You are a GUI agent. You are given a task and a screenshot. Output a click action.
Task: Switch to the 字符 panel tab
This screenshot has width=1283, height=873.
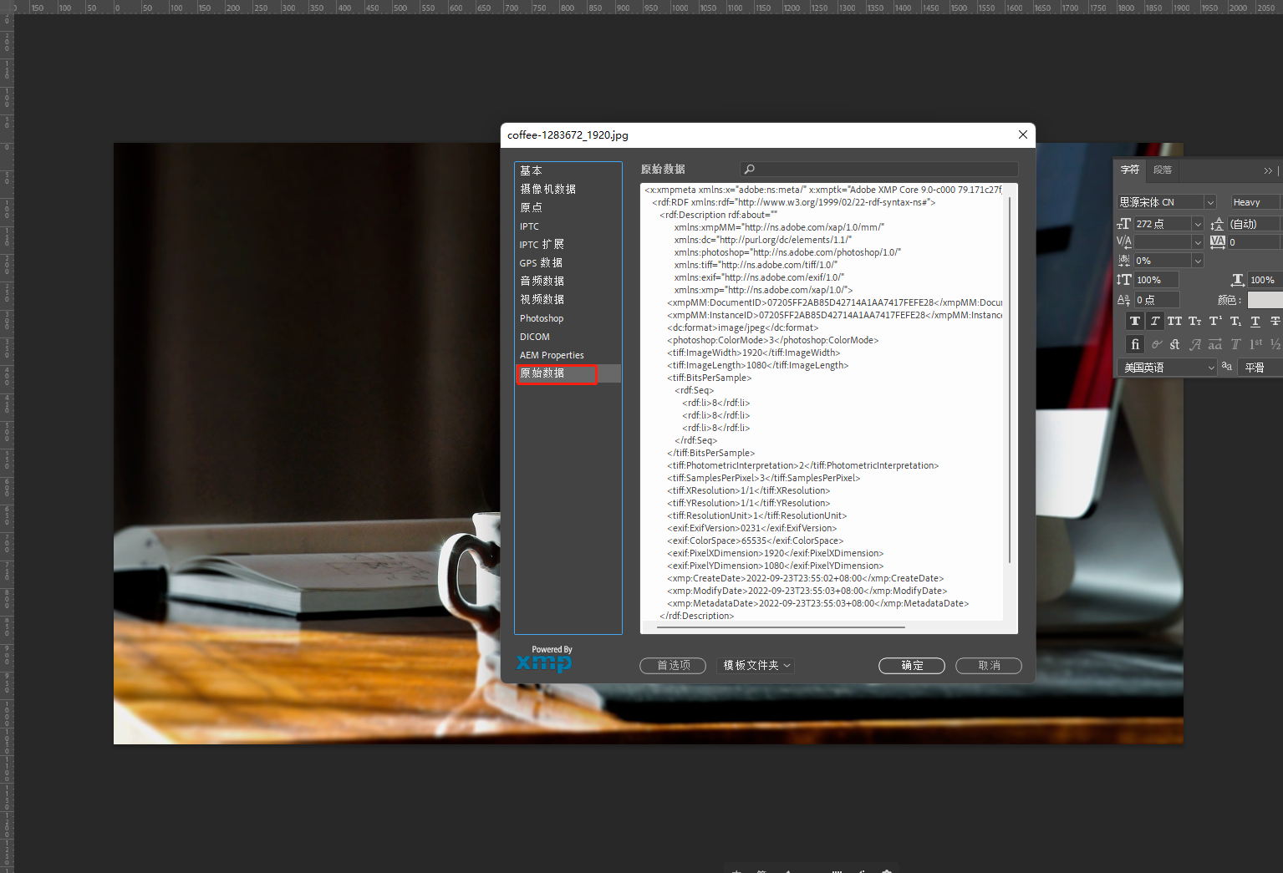click(x=1130, y=170)
